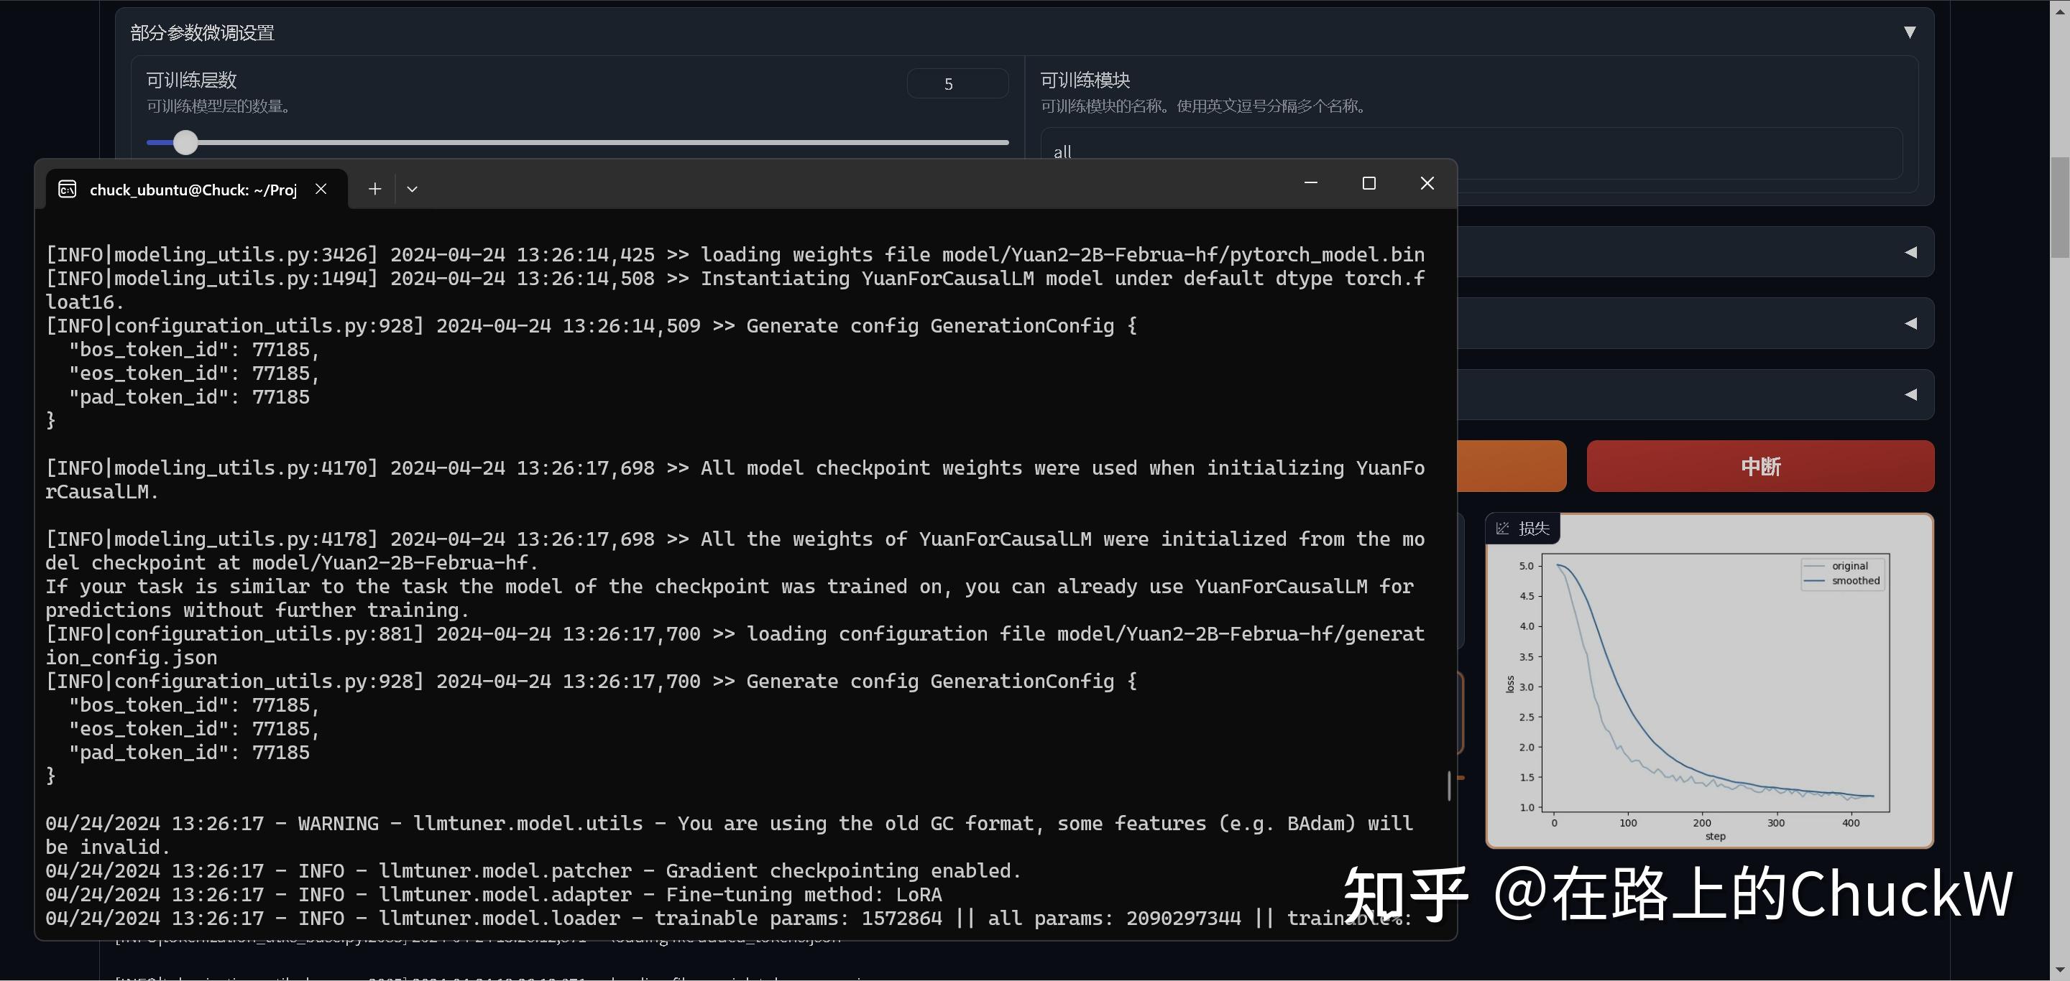Image resolution: width=2070 pixels, height=981 pixels.
Task: Expand the second collapsed accordion section arrow
Action: pyautogui.click(x=1911, y=322)
